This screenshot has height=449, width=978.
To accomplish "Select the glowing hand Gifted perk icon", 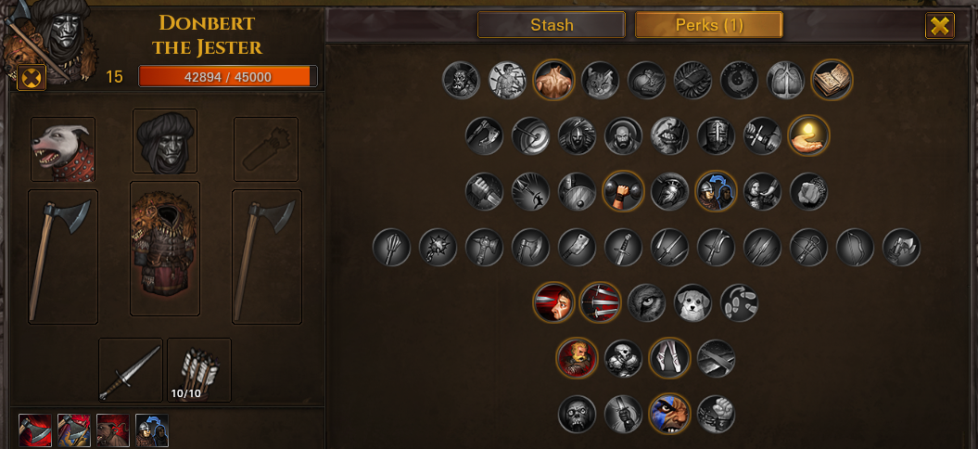I will click(x=808, y=135).
